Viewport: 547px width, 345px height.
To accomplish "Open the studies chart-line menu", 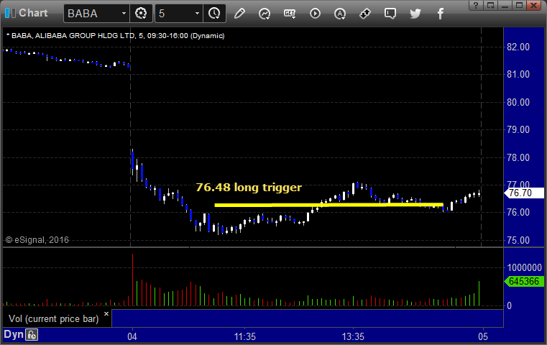I will click(x=265, y=14).
